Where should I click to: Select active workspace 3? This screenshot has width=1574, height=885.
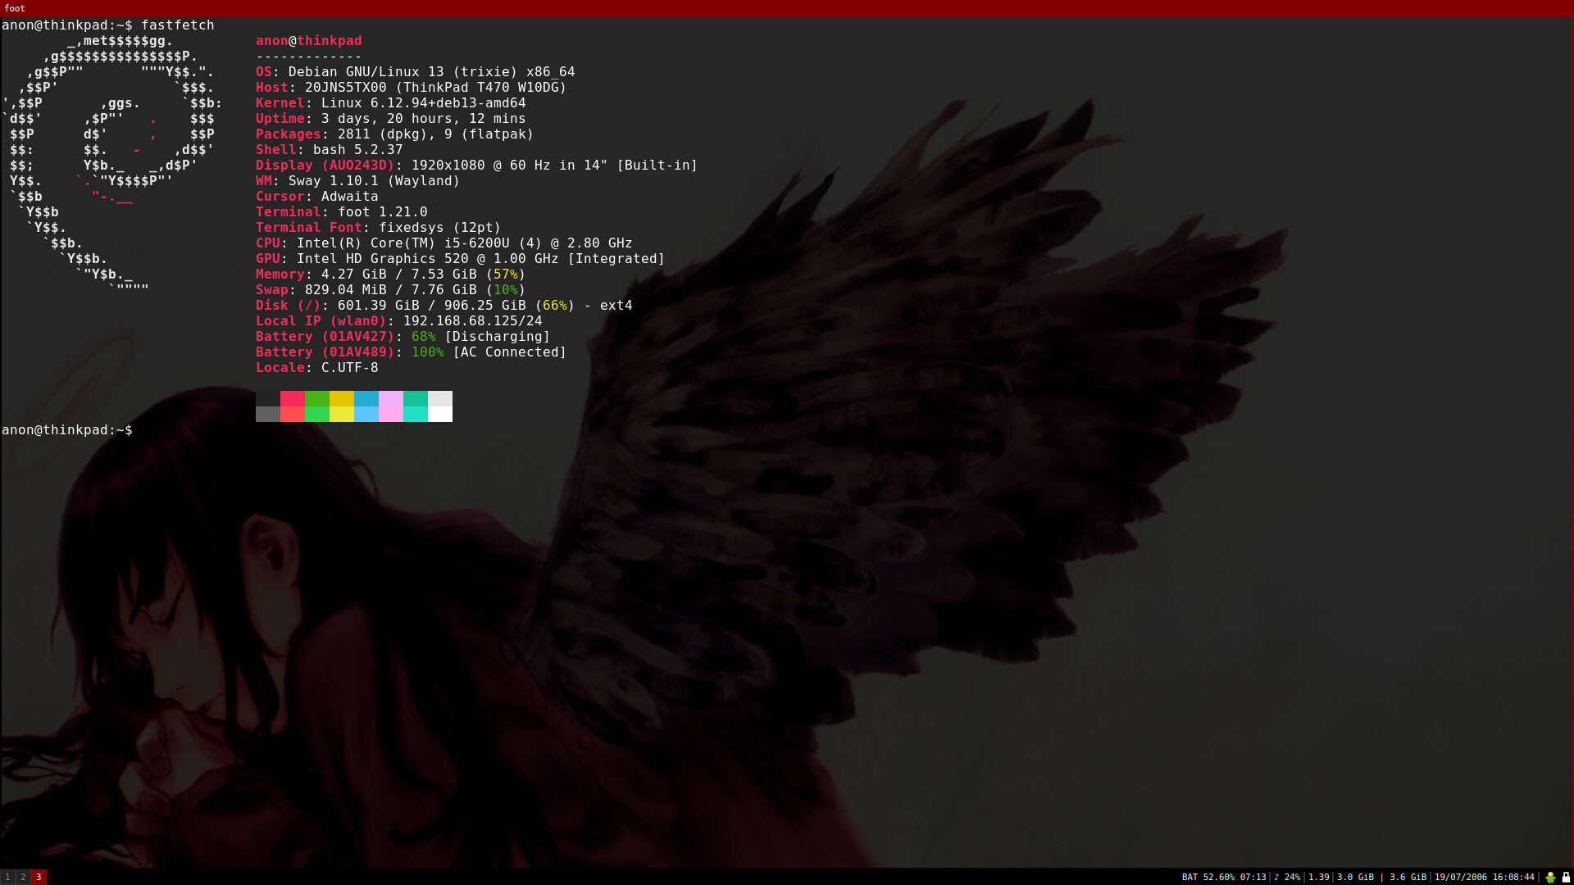pos(39,877)
